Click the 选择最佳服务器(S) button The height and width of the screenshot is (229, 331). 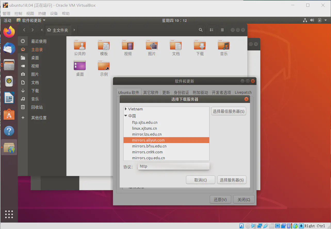click(x=229, y=111)
